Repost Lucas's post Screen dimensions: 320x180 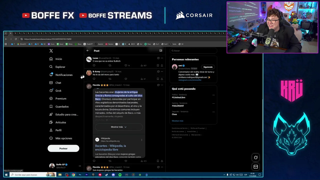[110, 65]
